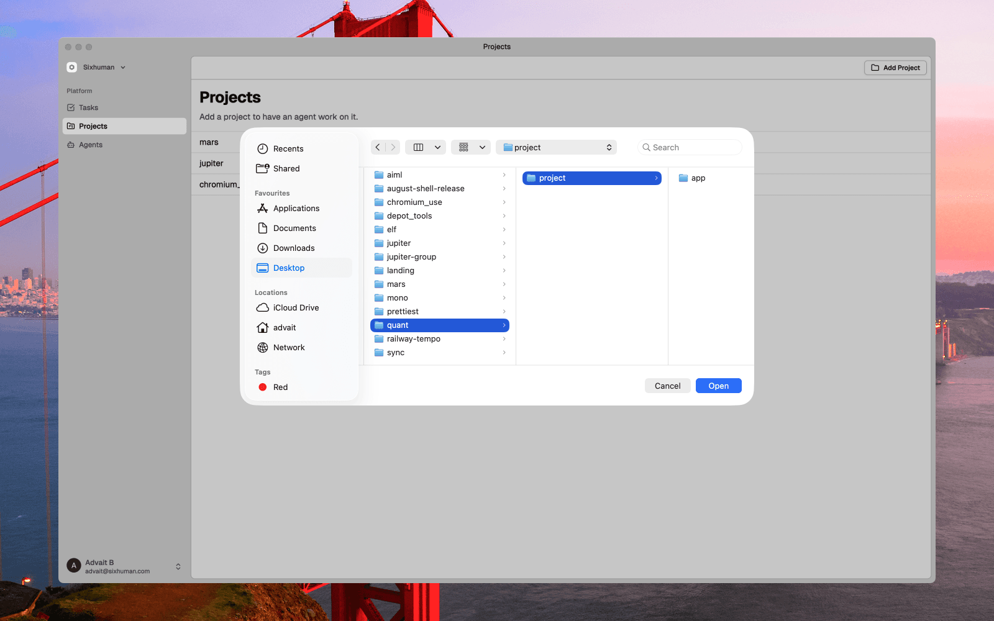Click the back navigation arrow
994x621 pixels.
[x=378, y=147]
